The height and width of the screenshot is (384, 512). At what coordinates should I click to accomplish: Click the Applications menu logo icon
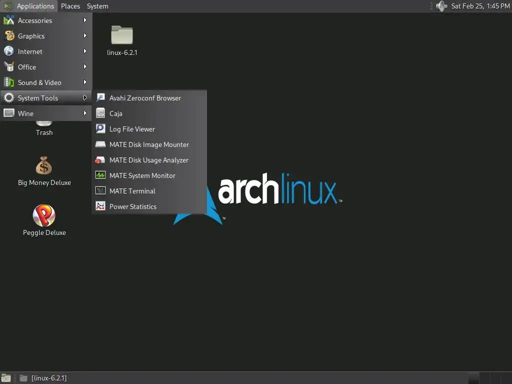8,6
